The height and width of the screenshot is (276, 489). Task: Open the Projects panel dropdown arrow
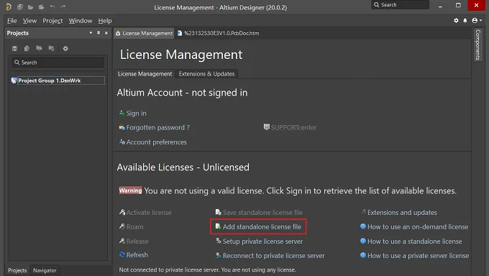coord(91,33)
